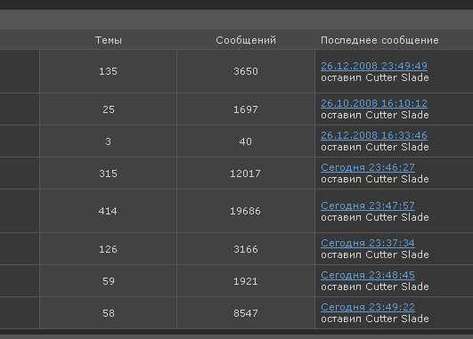This screenshot has width=473, height=339.
Task: Follow the link Сегодня 23:47:57
Action: (x=367, y=206)
